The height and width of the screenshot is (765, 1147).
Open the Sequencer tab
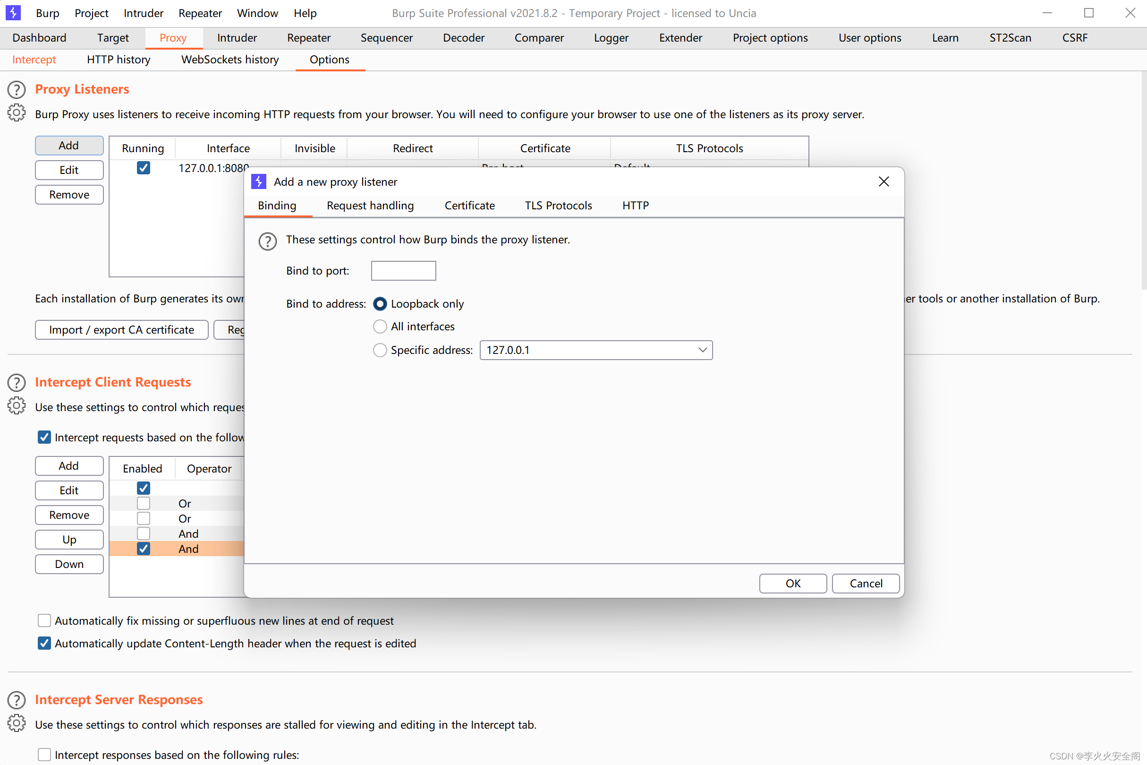(x=386, y=38)
